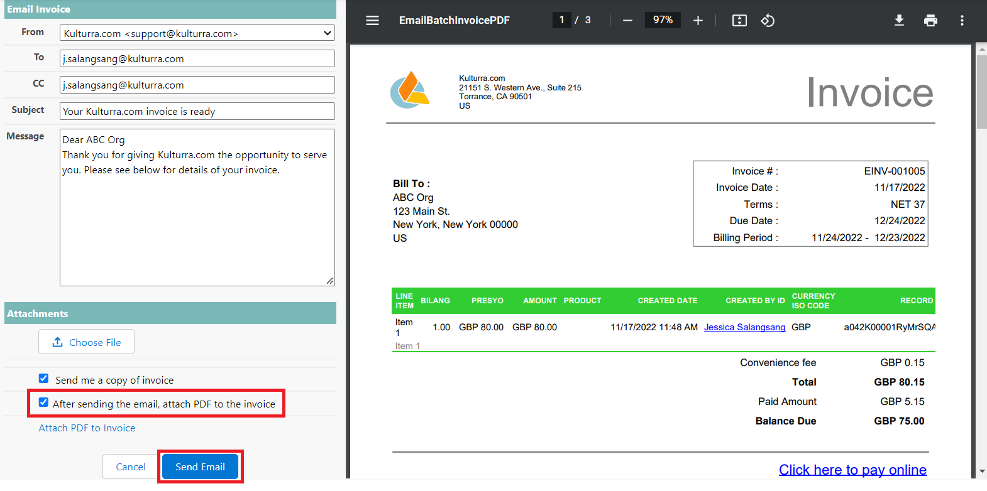Fit PDF to page icon
Image resolution: width=987 pixels, height=491 pixels.
[739, 21]
